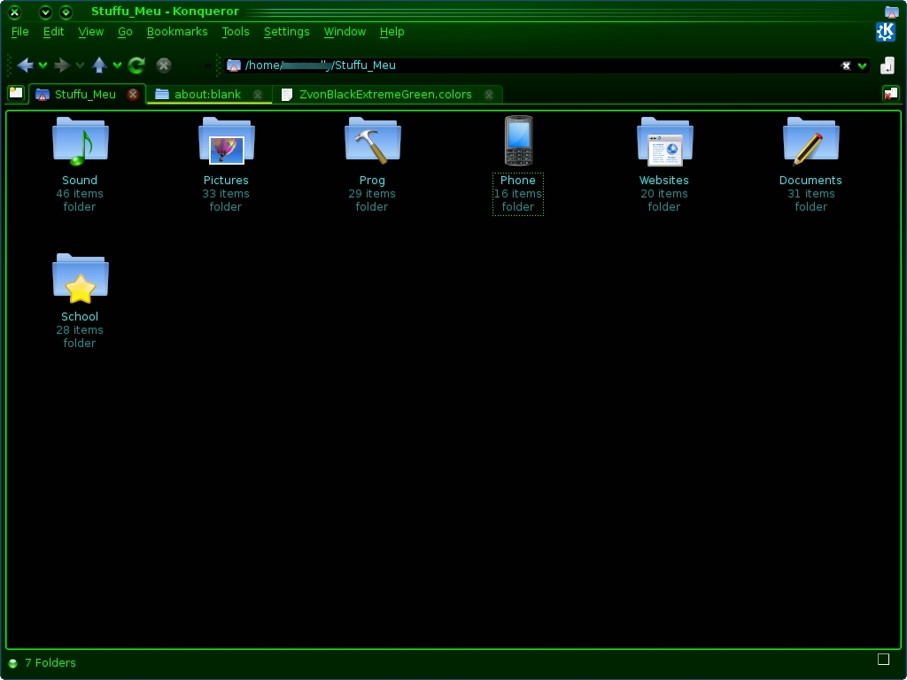Click the KDE gear animation logo
907x680 pixels.
tap(886, 32)
